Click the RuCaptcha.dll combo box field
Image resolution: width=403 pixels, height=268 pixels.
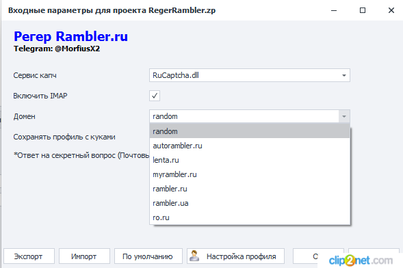click(x=249, y=75)
